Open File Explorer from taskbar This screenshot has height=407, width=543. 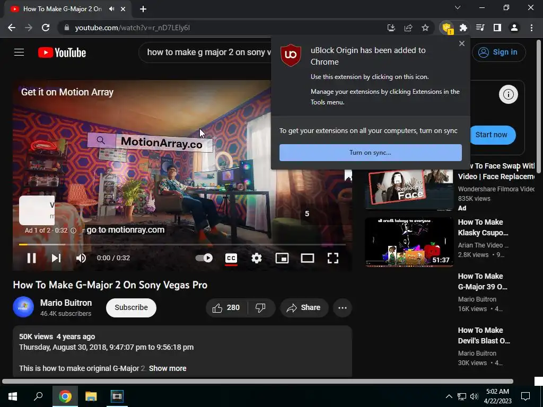coord(91,396)
